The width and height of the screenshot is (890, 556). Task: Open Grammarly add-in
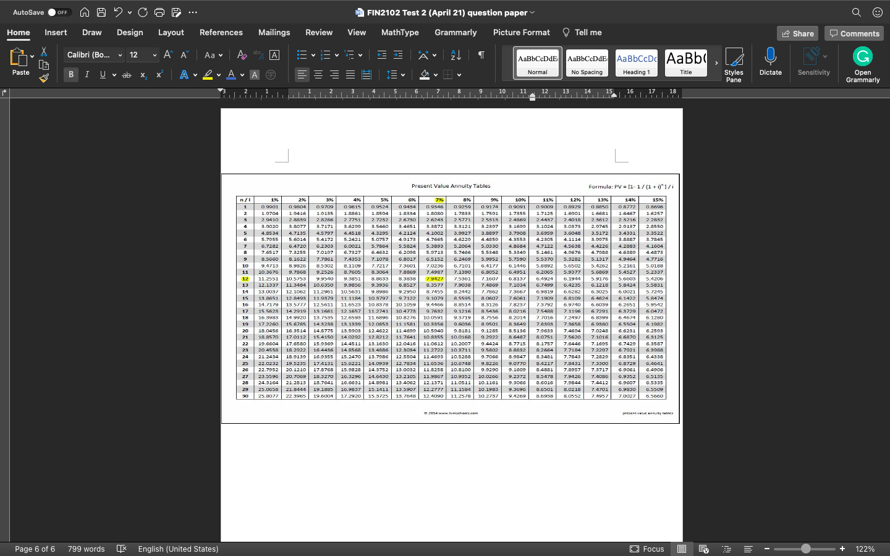(863, 64)
